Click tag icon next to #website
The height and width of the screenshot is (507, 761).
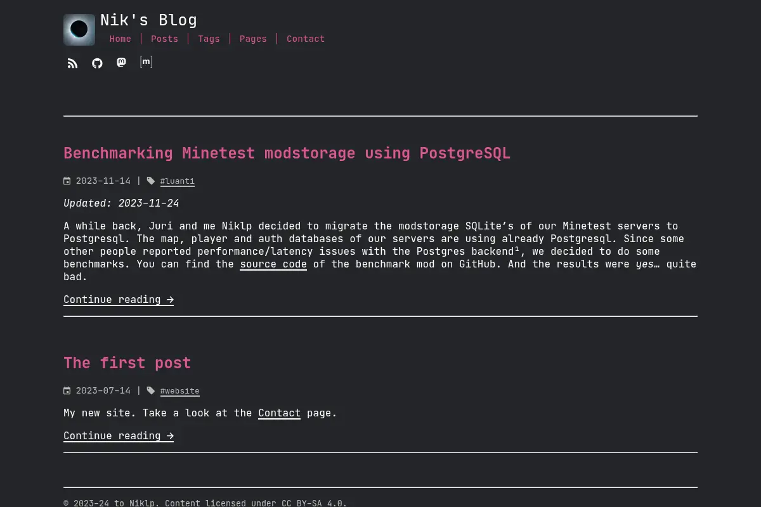[x=151, y=390]
